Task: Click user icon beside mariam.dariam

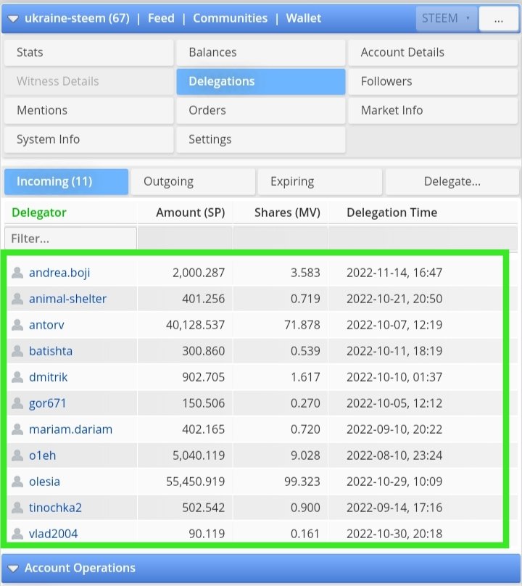Action: [17, 430]
